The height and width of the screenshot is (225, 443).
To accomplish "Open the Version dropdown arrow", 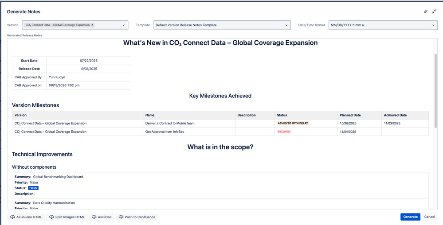I will pyautogui.click(x=124, y=25).
